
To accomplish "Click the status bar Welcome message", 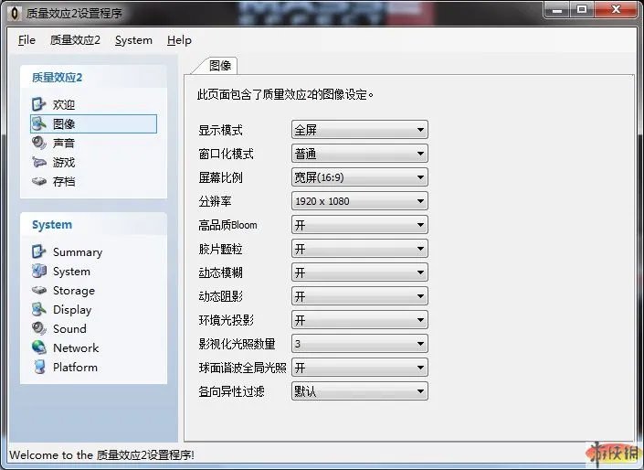I will coord(102,454).
